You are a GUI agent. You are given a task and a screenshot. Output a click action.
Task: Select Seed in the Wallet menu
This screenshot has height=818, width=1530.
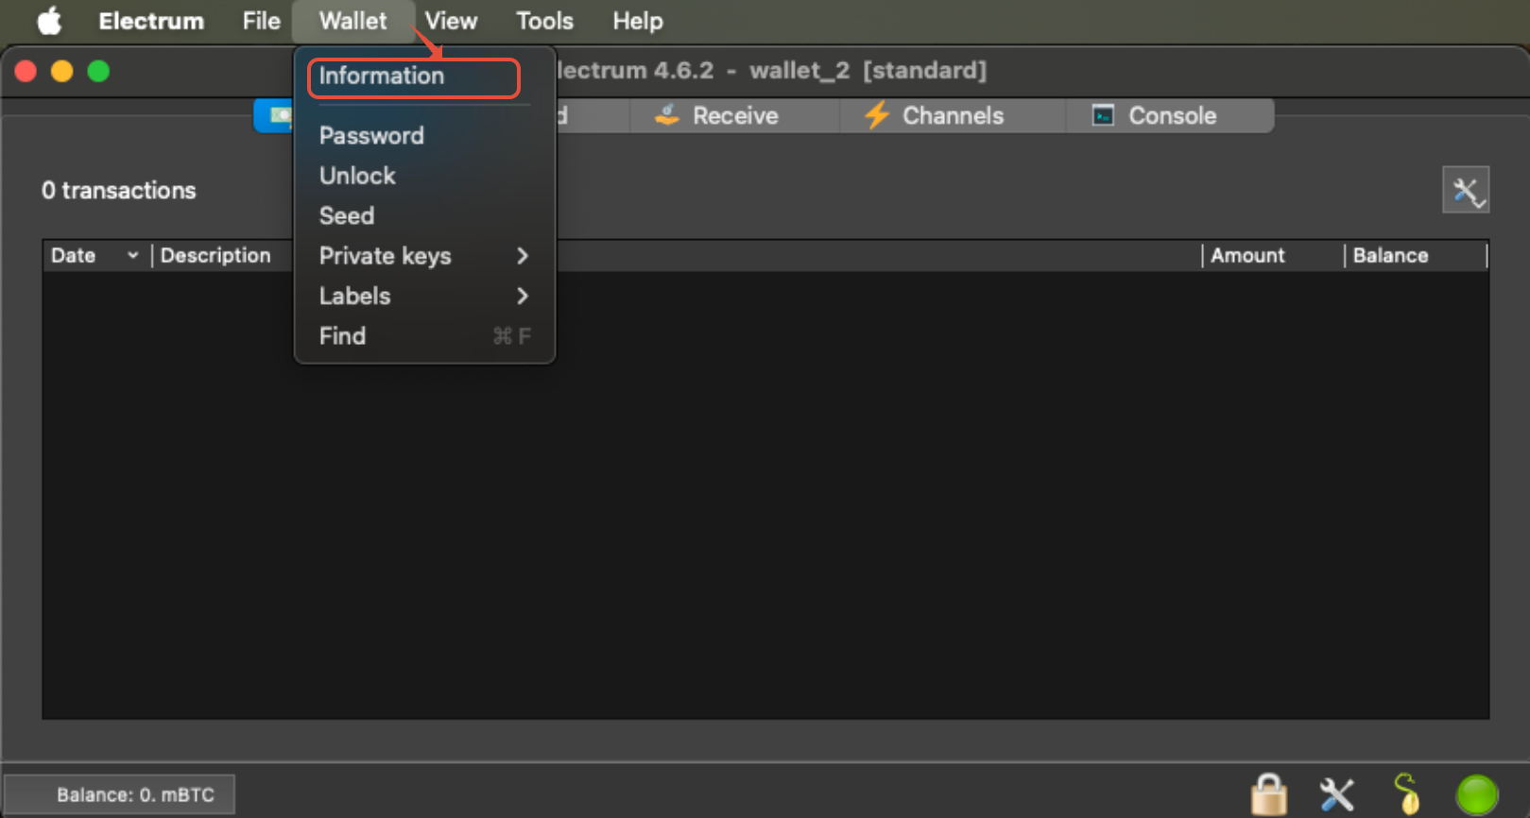tap(424, 216)
